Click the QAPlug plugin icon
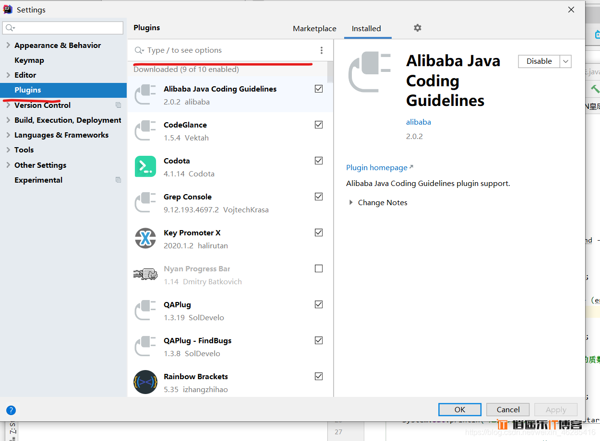Screen dimensions: 600x441 (145, 310)
